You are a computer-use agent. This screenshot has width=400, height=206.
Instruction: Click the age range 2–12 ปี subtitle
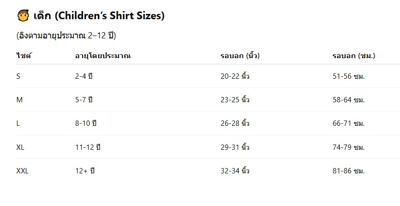(x=66, y=36)
